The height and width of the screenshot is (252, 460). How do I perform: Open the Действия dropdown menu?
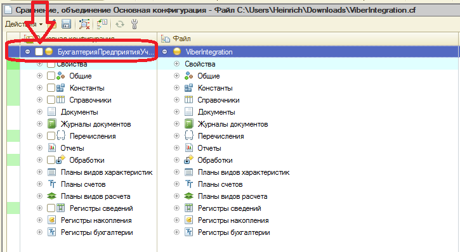pos(23,24)
